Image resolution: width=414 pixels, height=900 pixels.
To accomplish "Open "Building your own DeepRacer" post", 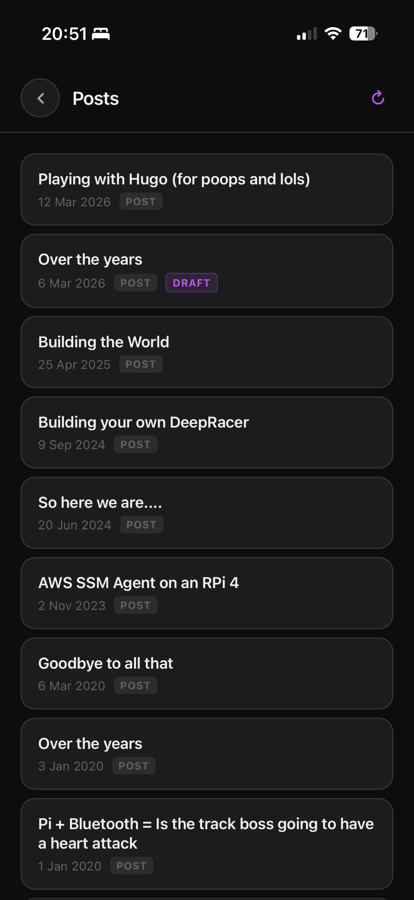I will point(207,432).
